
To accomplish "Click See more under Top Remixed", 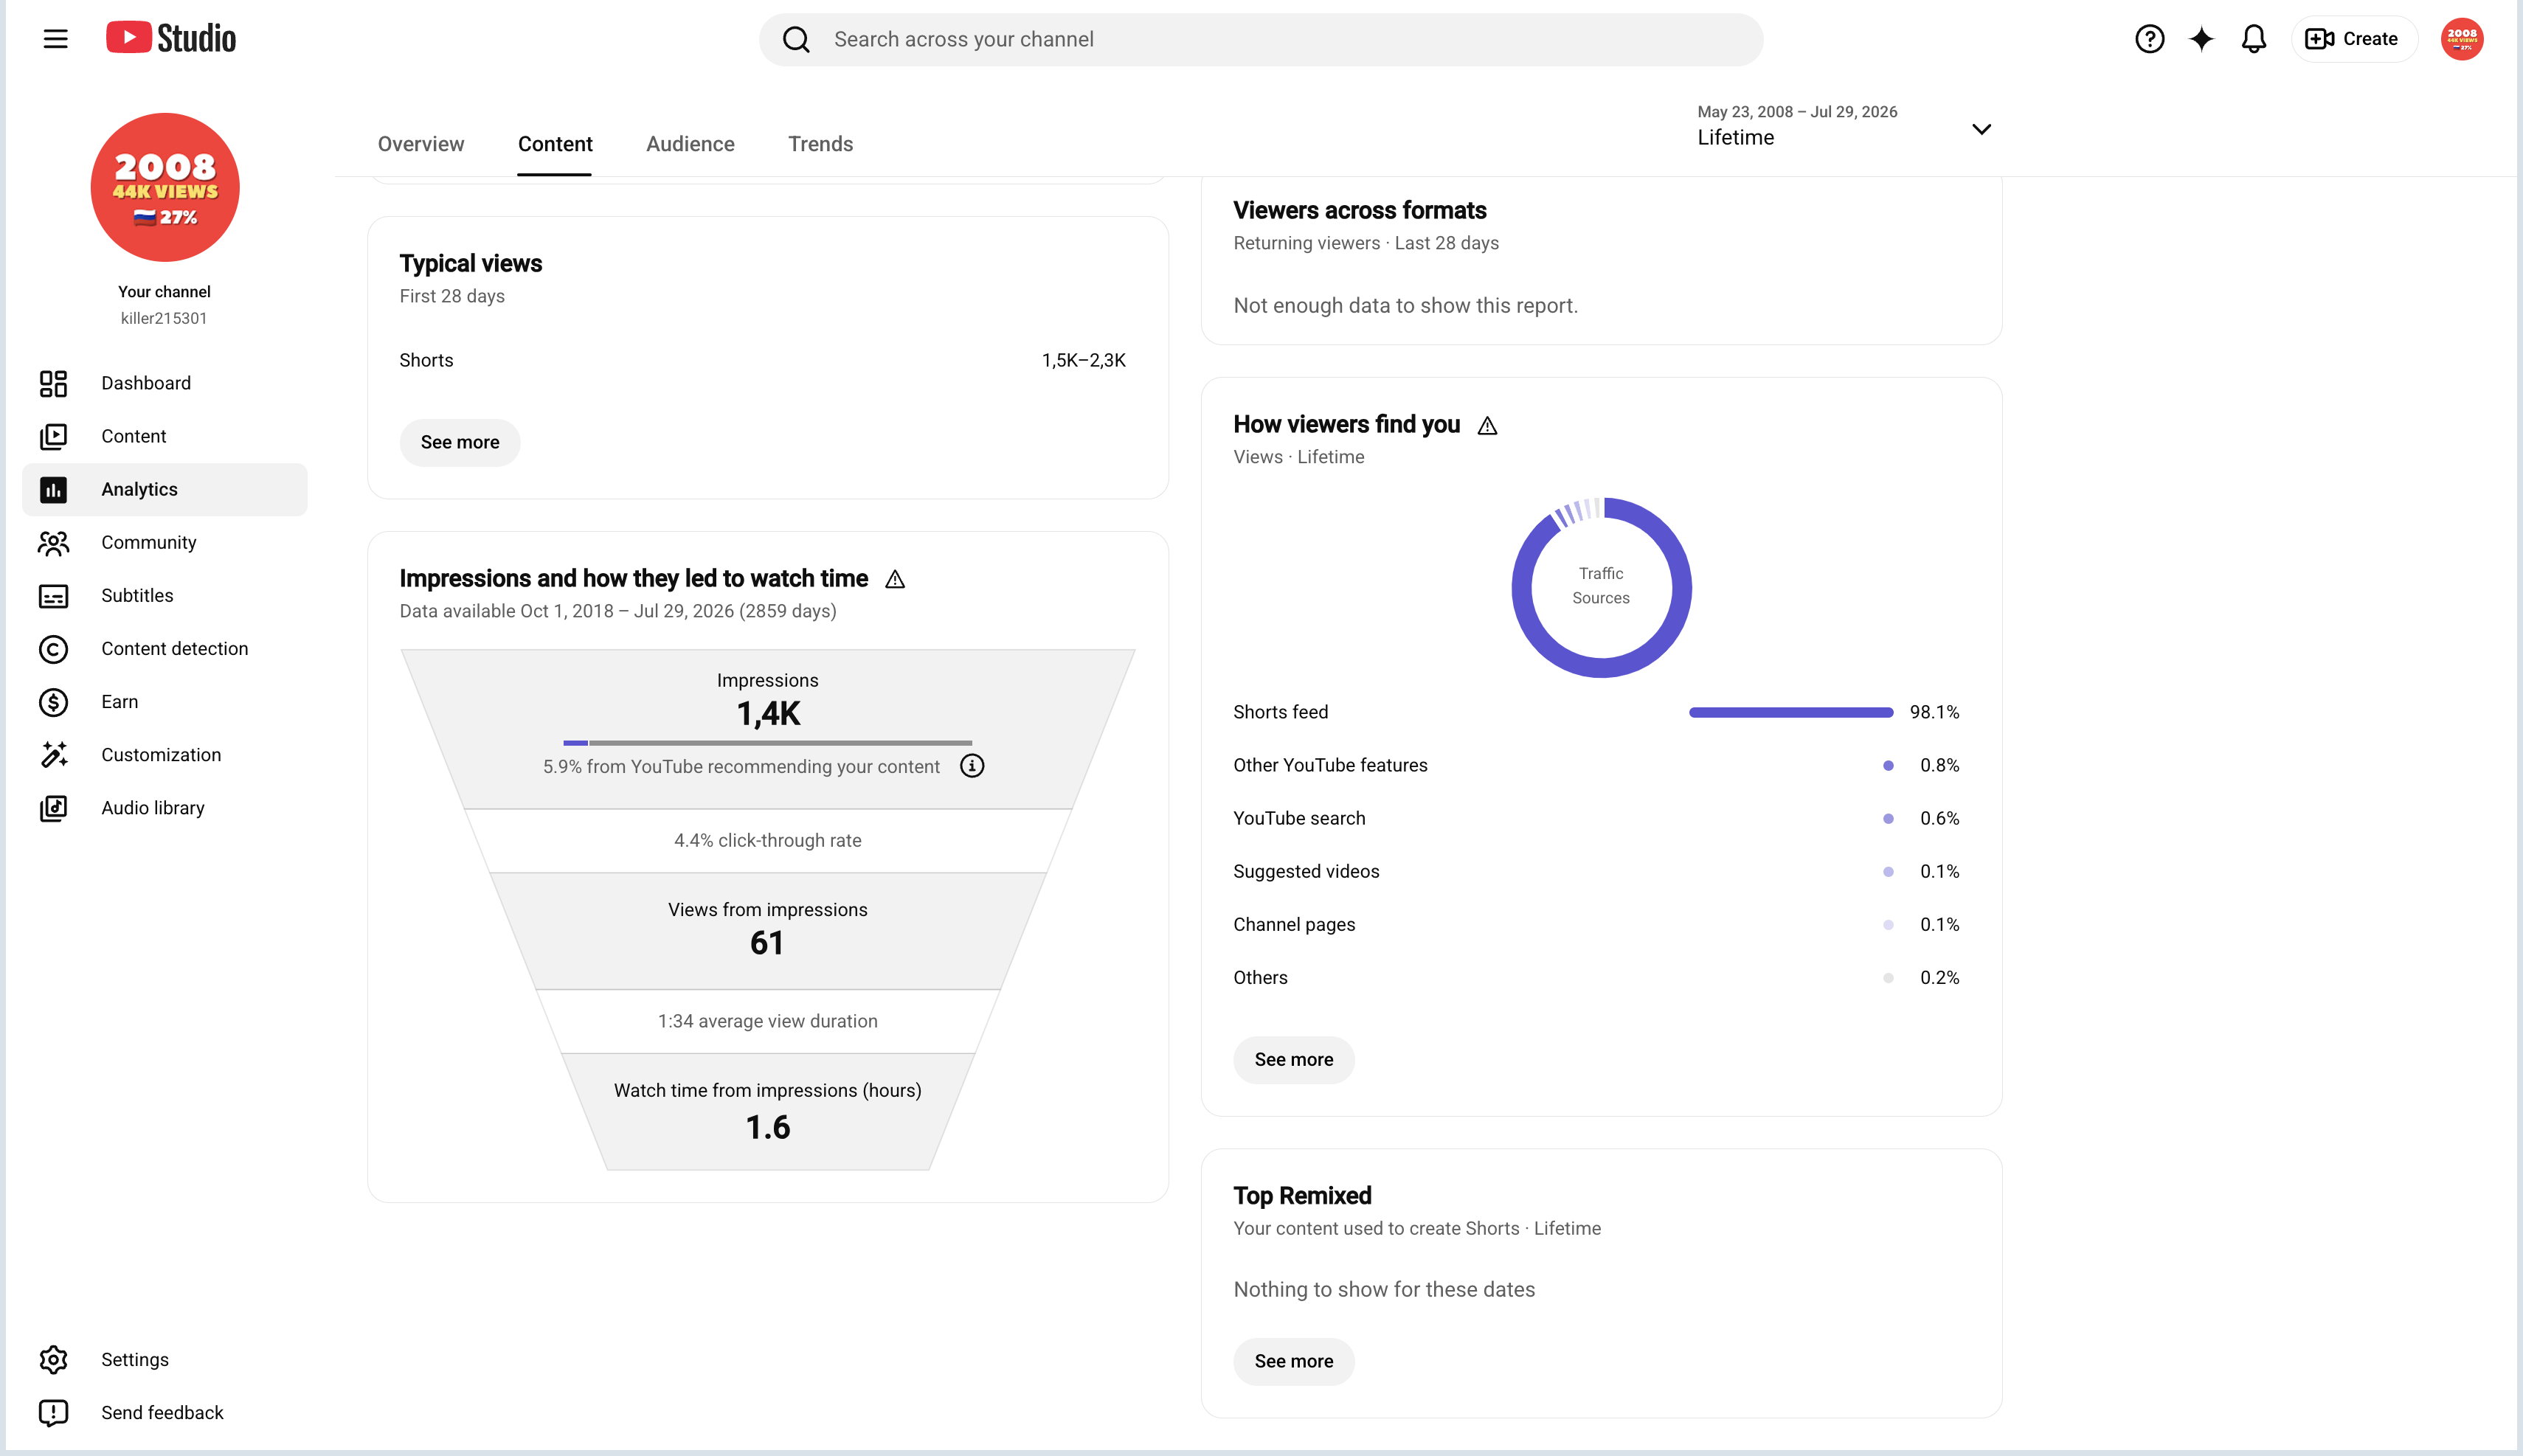I will 1293,1361.
